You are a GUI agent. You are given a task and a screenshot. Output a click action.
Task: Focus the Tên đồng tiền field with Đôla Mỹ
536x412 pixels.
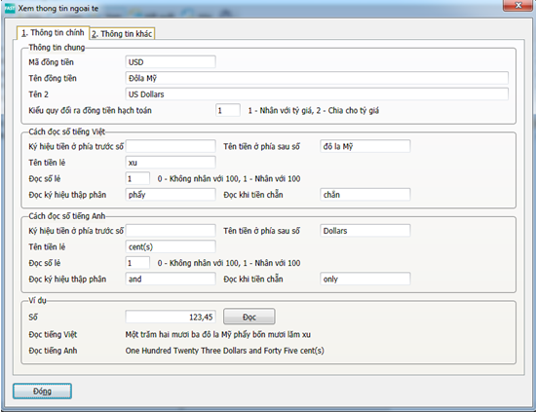point(317,78)
